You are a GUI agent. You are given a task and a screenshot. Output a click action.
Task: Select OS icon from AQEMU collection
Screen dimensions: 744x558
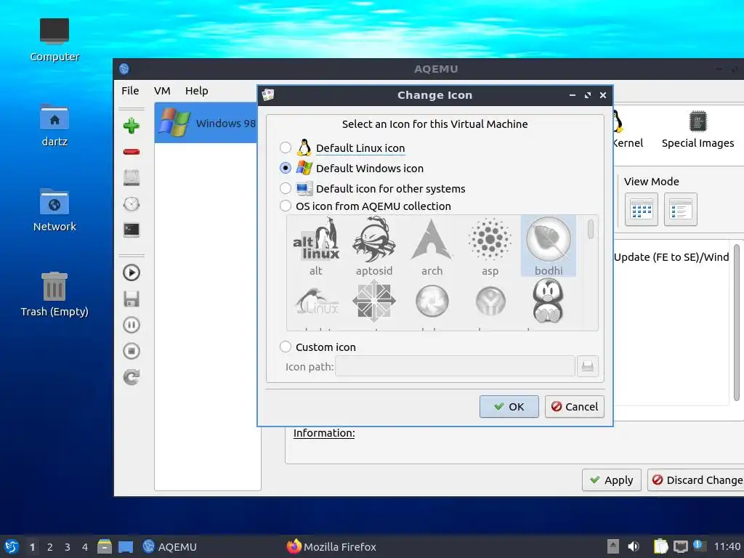(x=365, y=206)
